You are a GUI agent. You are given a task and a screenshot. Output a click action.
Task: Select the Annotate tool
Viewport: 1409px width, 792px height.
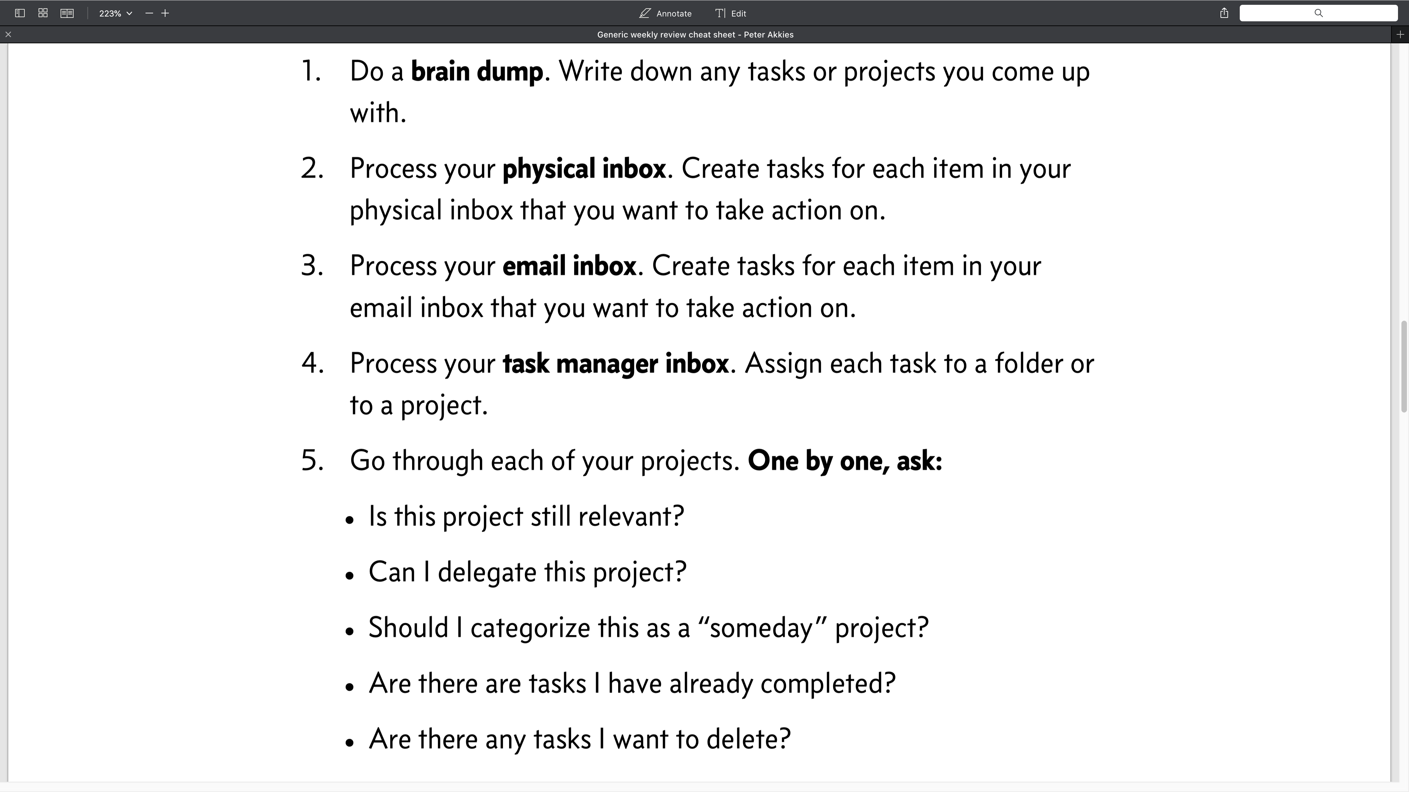click(666, 13)
